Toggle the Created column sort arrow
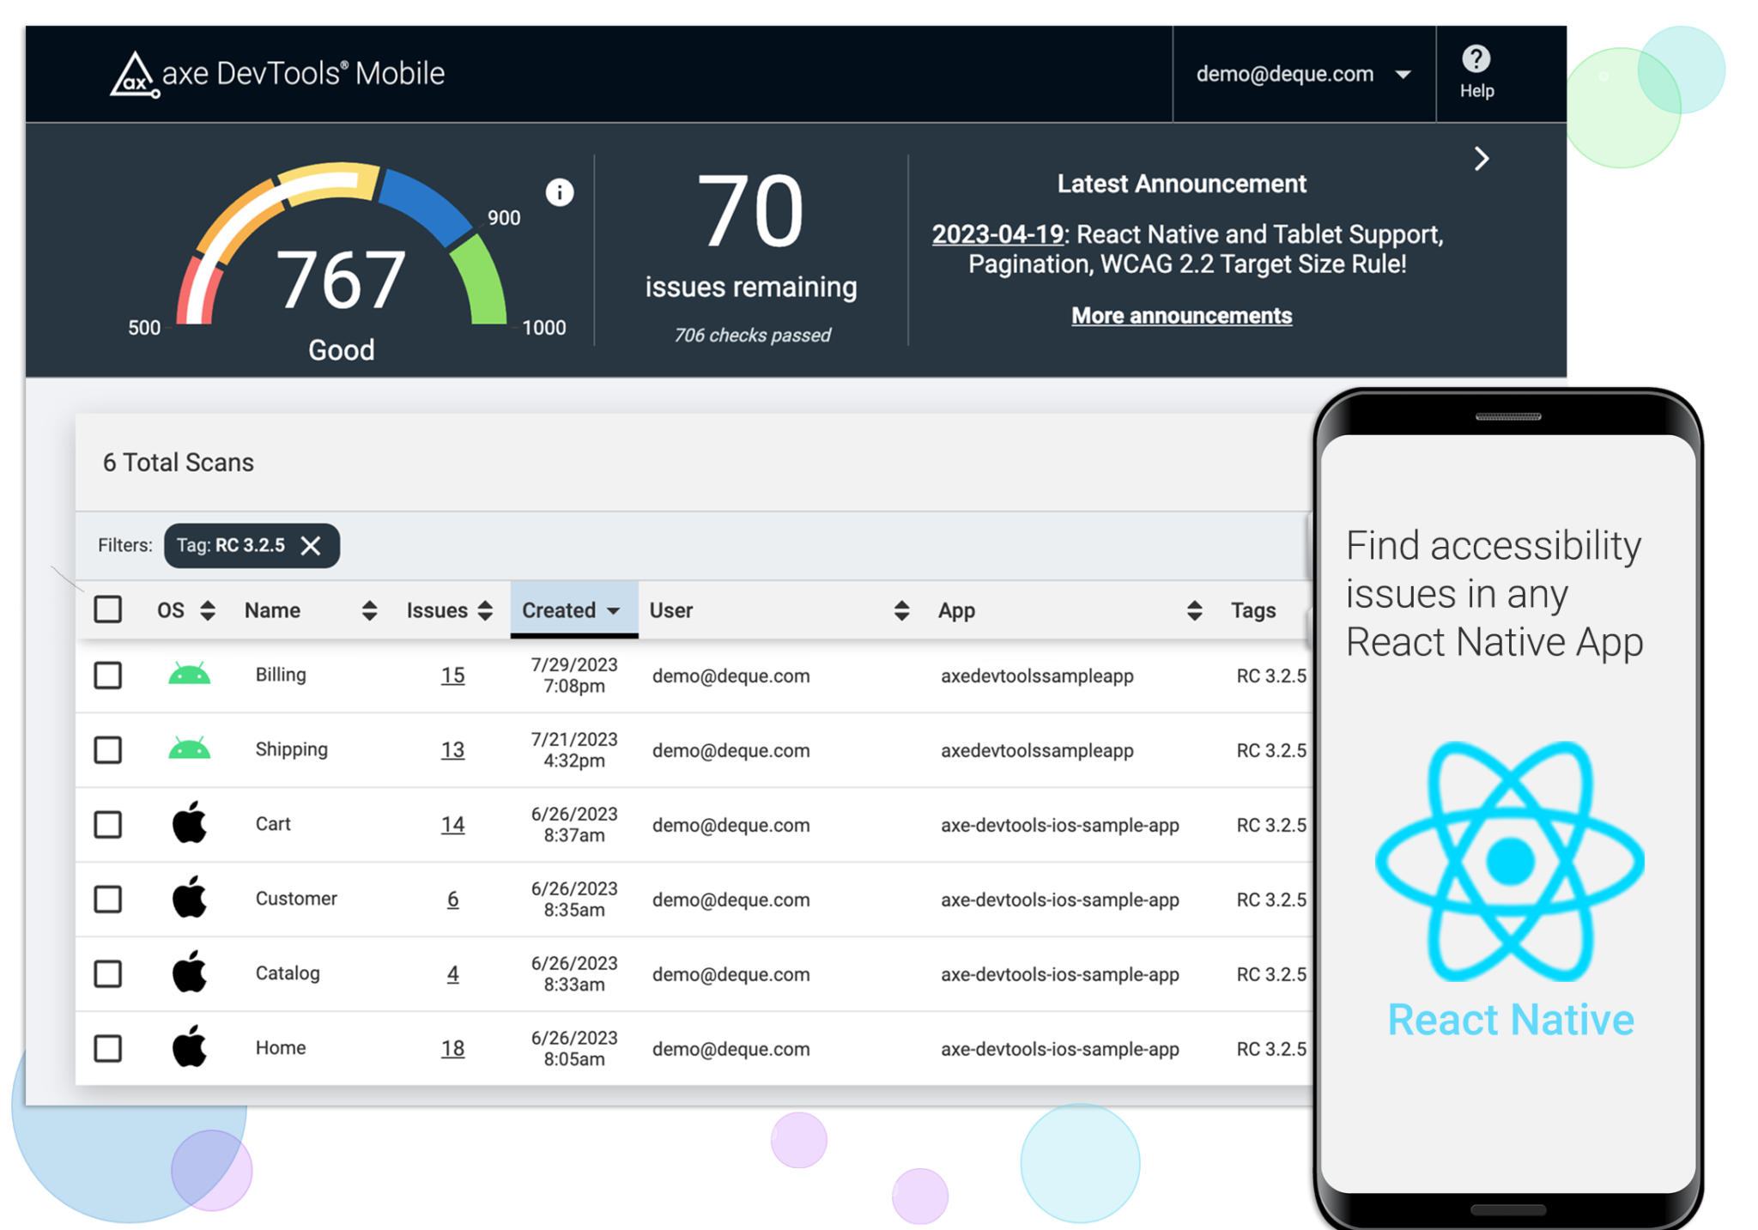Screen dimensions: 1758x1230 tap(613, 610)
